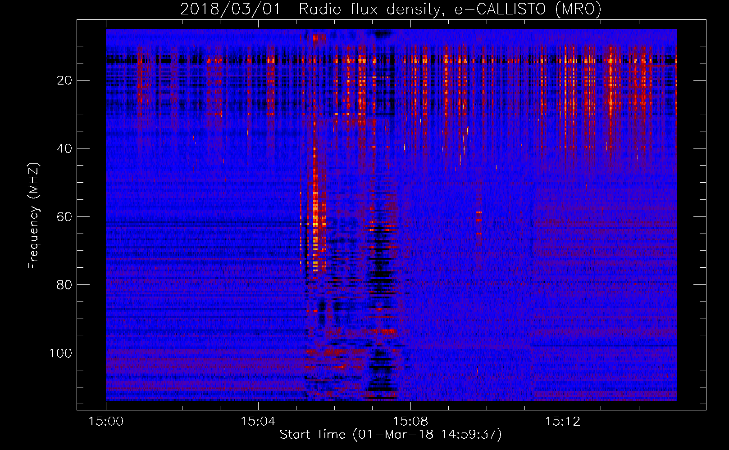Click the time tick label "15:04"
The image size is (729, 450).
pyautogui.click(x=258, y=422)
